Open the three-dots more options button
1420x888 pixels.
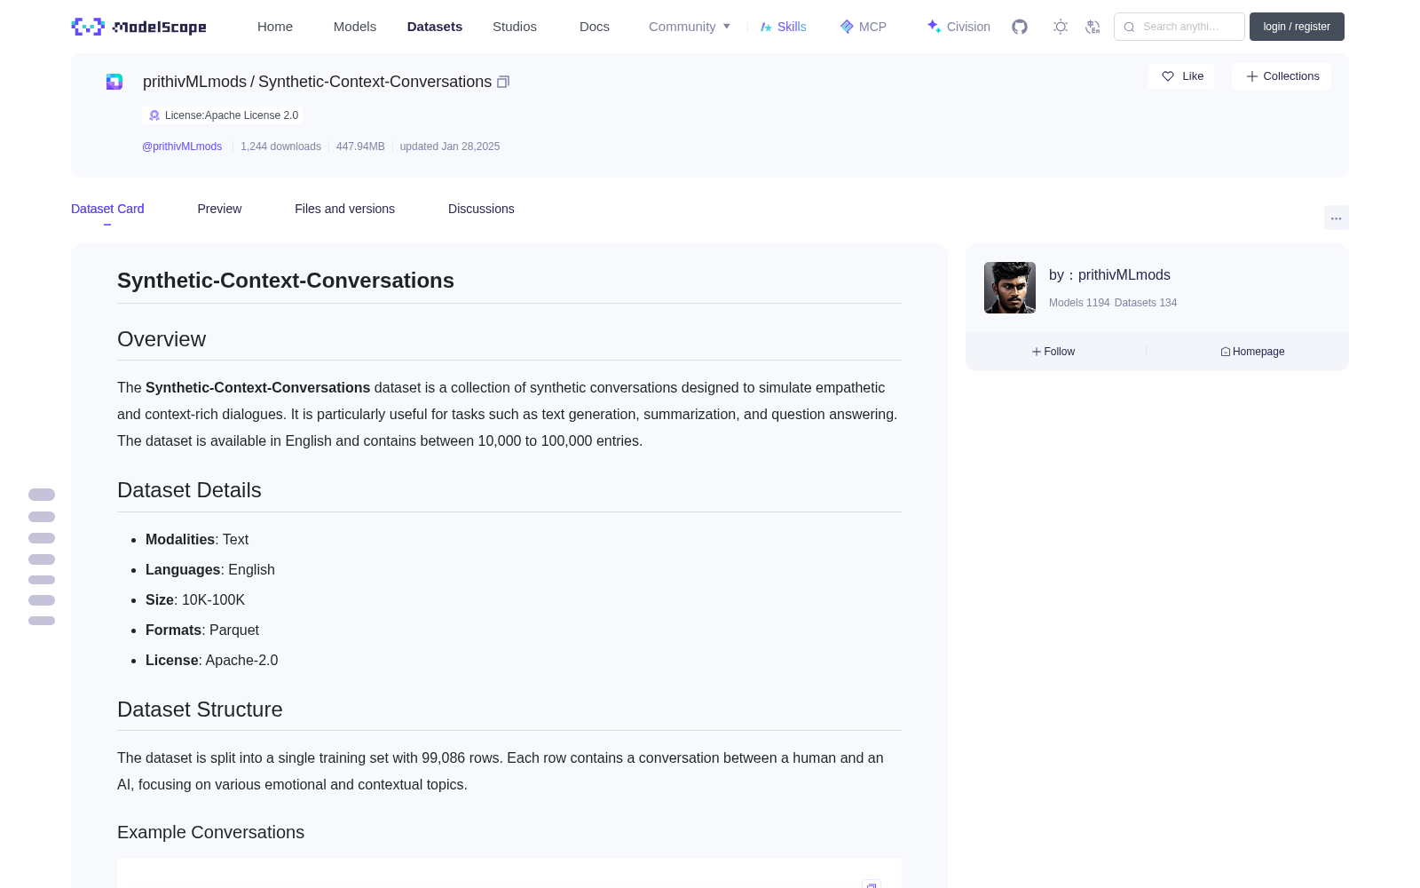1336,218
